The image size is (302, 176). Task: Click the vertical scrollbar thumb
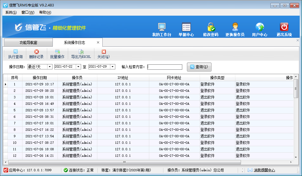tap(296, 89)
